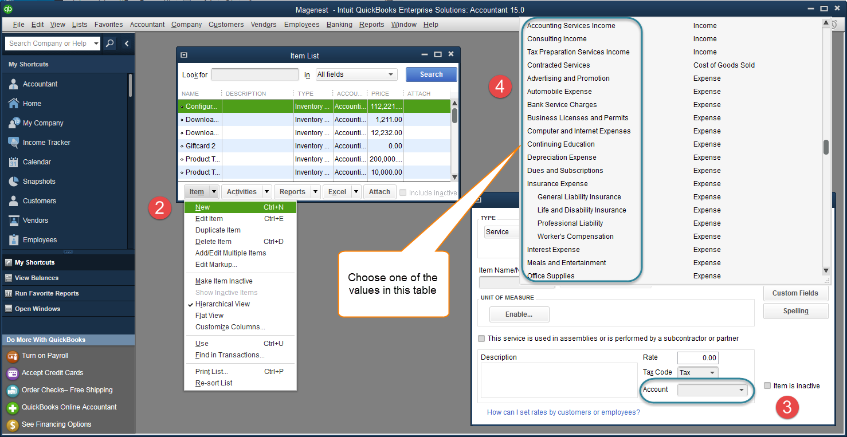The width and height of the screenshot is (847, 437).
Task: Click the search magnifier icon
Action: pos(110,44)
